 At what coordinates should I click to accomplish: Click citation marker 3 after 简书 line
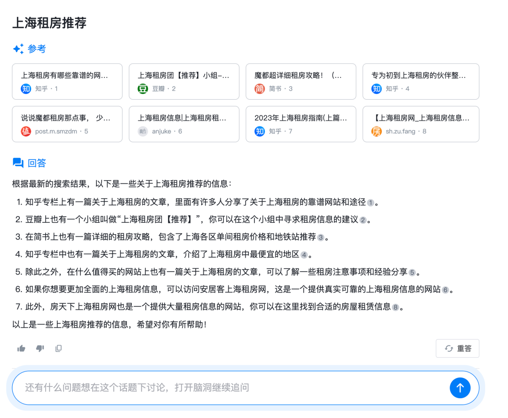click(321, 237)
